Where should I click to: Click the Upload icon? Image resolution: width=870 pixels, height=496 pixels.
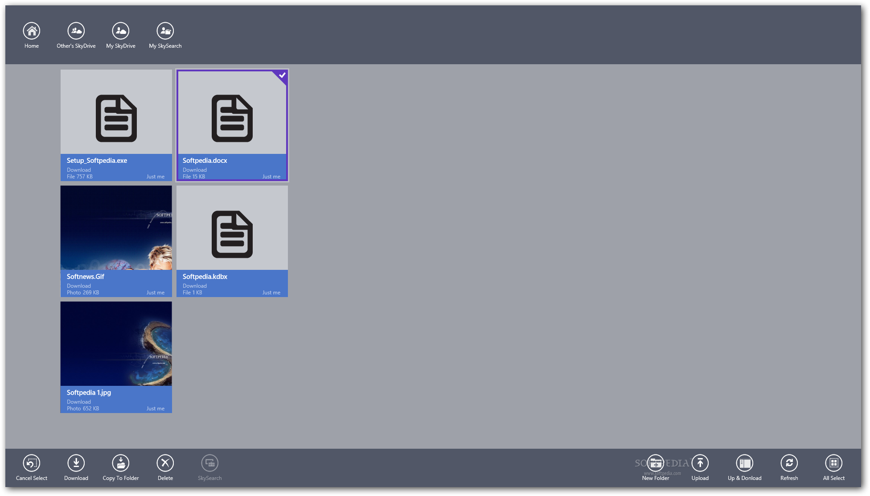[x=700, y=463]
